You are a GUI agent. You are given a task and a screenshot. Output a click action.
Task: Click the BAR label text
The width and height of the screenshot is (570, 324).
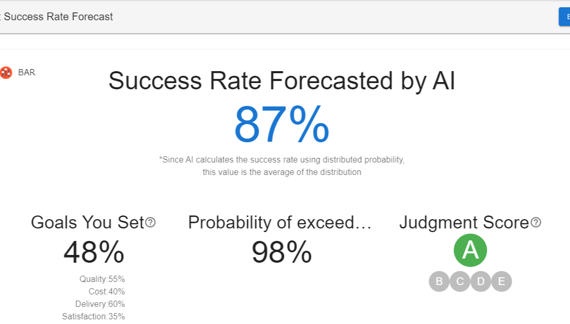(x=26, y=73)
